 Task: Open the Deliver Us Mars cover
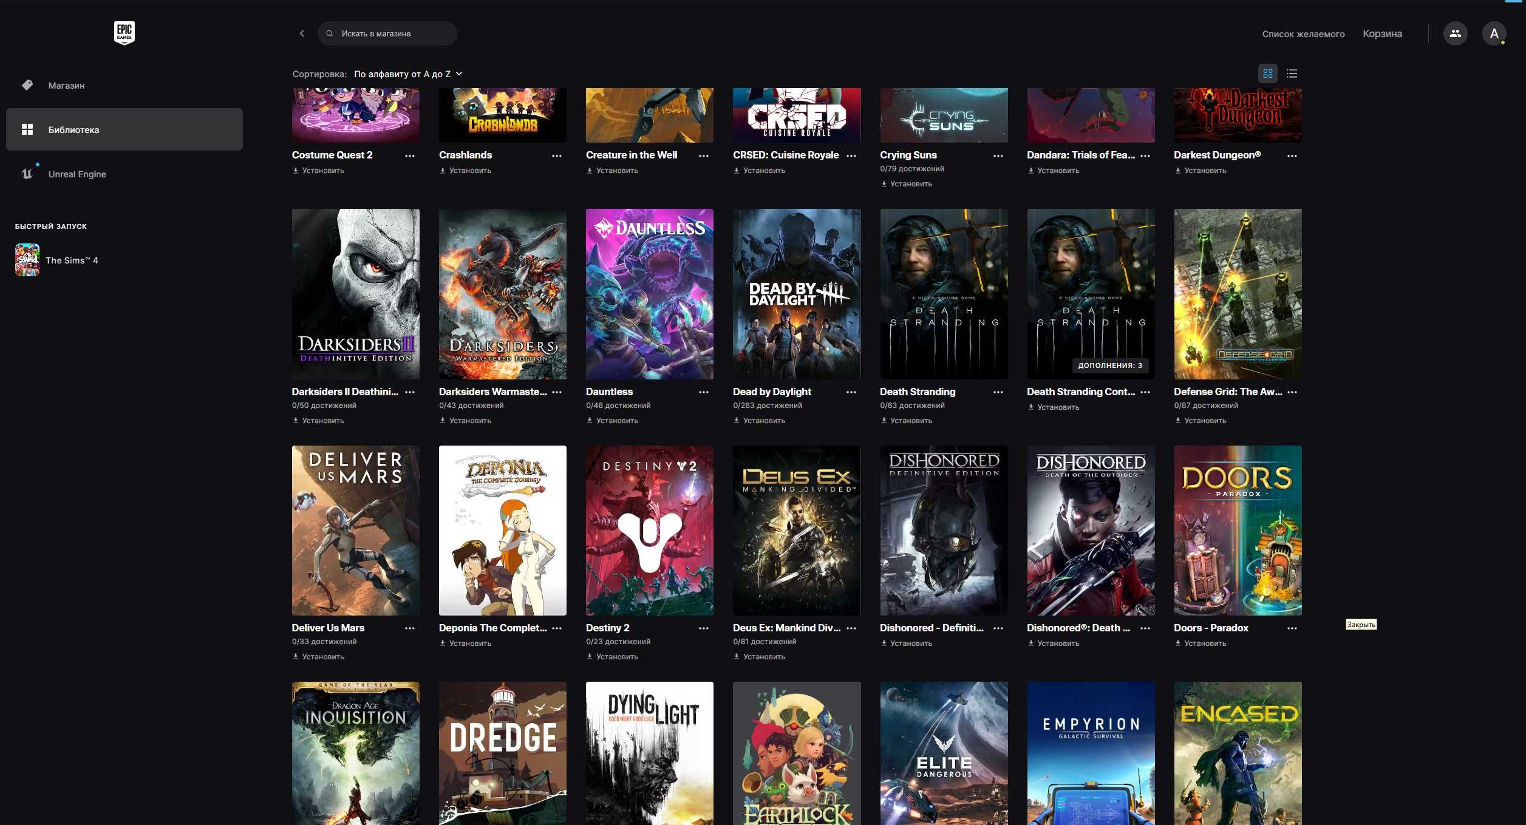(356, 531)
